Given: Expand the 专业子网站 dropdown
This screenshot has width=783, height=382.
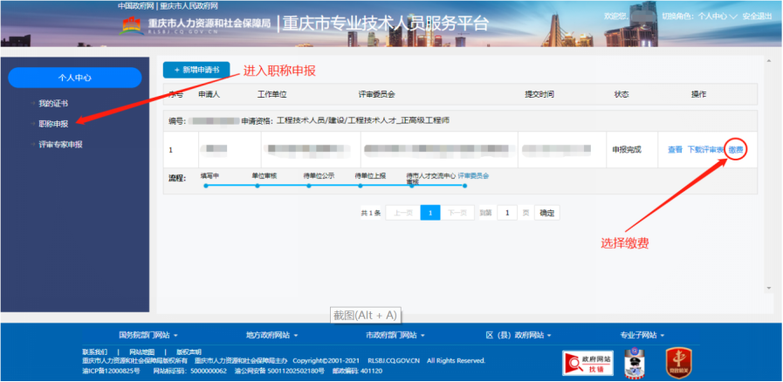Looking at the screenshot, I should pos(642,335).
